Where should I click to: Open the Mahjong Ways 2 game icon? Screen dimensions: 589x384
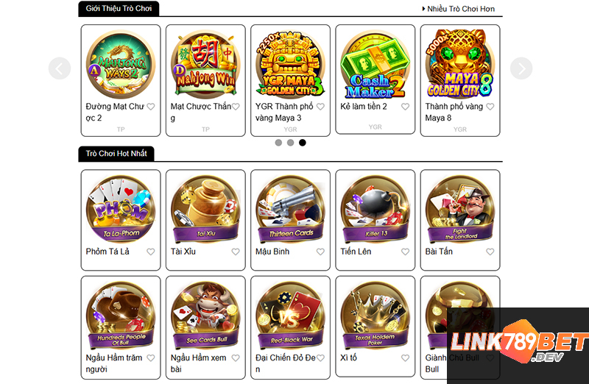[x=121, y=64]
